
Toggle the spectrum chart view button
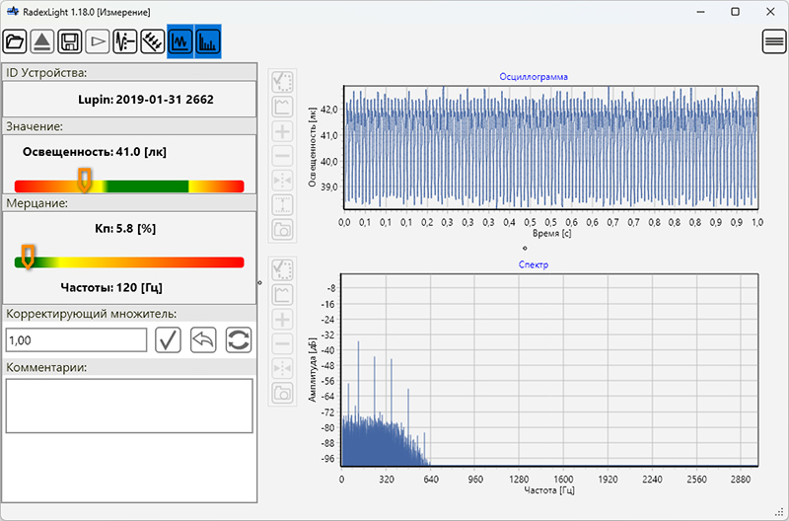click(208, 41)
